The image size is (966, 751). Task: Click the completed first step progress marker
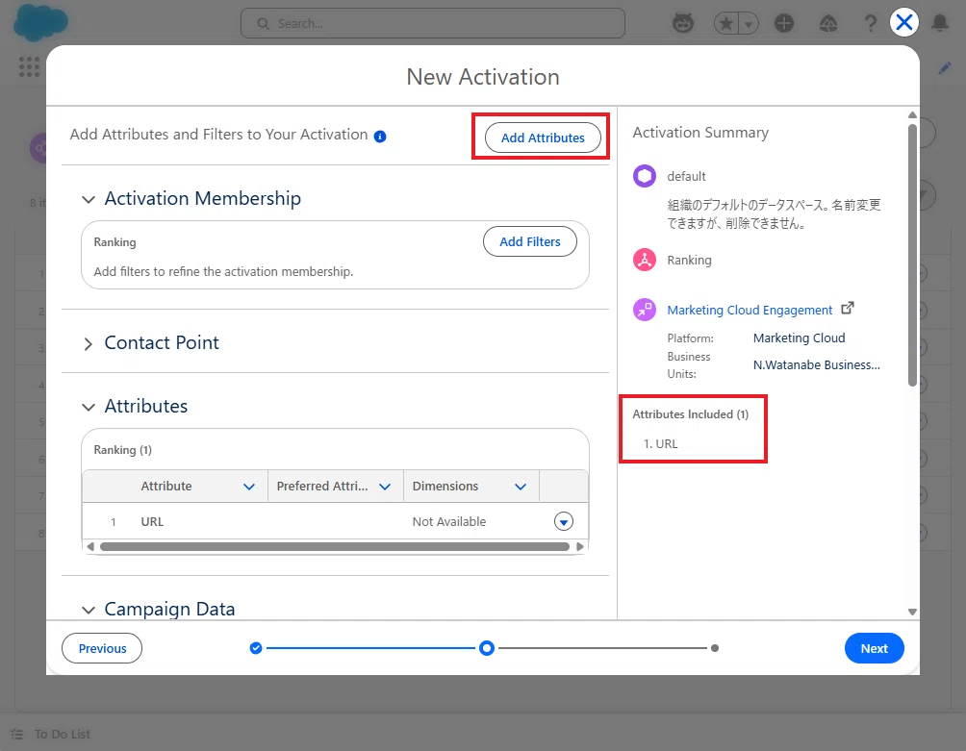(x=256, y=648)
